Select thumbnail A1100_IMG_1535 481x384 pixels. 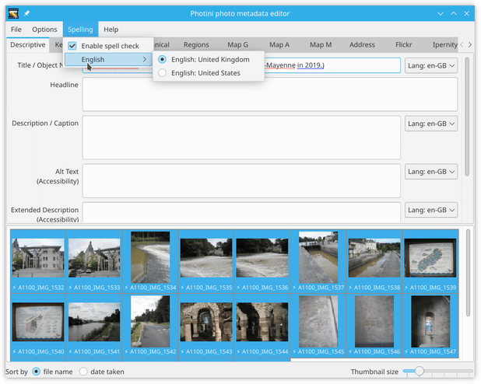point(206,261)
